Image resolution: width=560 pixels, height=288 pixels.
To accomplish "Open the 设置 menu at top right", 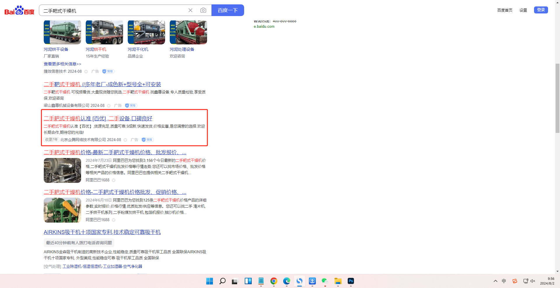I will tap(523, 10).
